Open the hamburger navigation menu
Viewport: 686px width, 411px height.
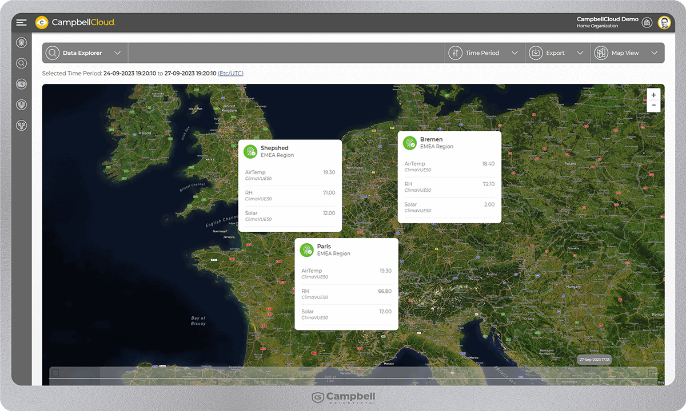21,22
